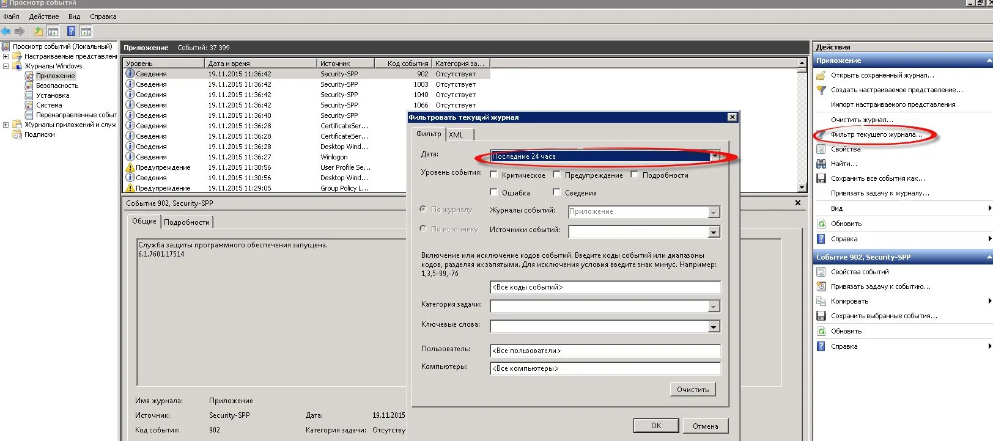
Task: Click the icon beside Свойства событий
Action: [x=821, y=272]
